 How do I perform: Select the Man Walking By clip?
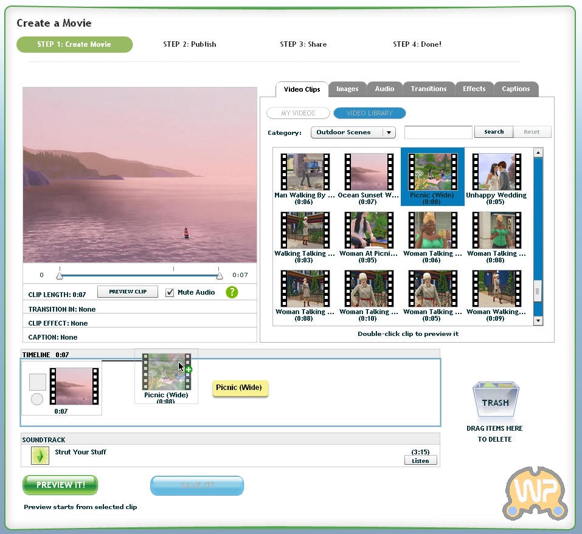pos(305,172)
